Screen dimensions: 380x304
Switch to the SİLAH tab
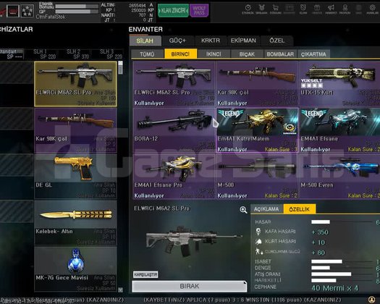coord(145,41)
